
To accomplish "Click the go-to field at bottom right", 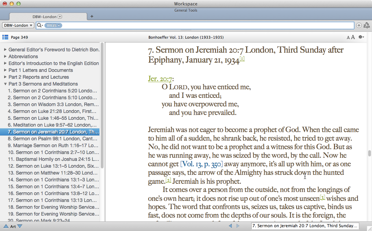I will pos(305,226).
